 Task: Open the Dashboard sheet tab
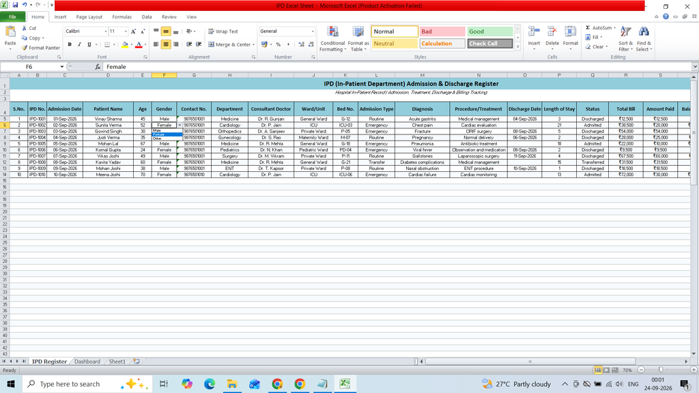[87, 362]
